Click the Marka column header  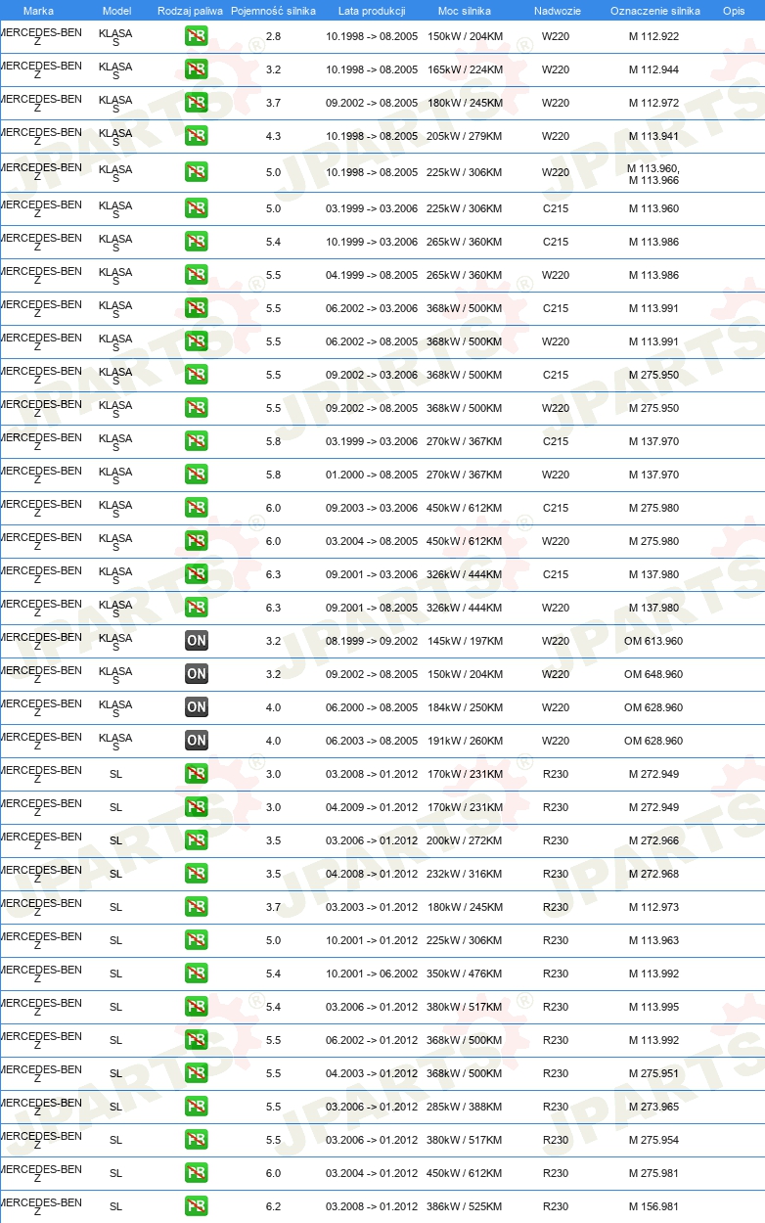tap(39, 11)
